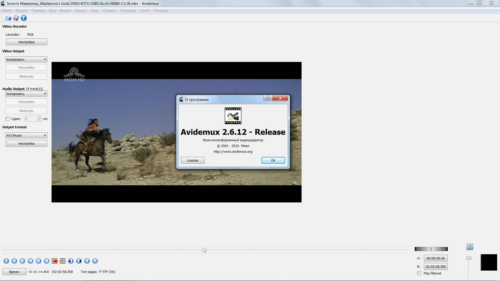The height and width of the screenshot is (281, 500).
Task: Click marker B time 02:02:58.500 button
Action: [x=436, y=266]
